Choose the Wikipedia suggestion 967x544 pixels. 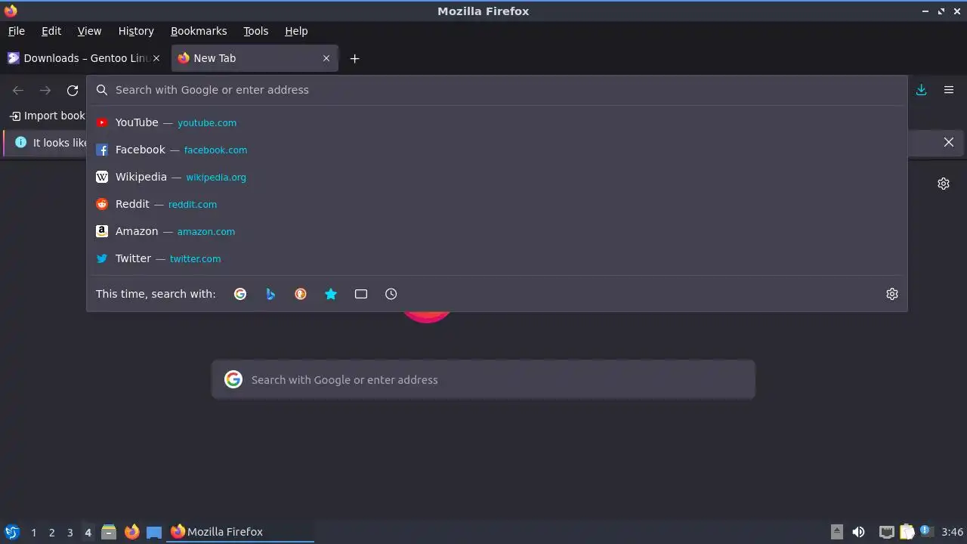coord(497,177)
